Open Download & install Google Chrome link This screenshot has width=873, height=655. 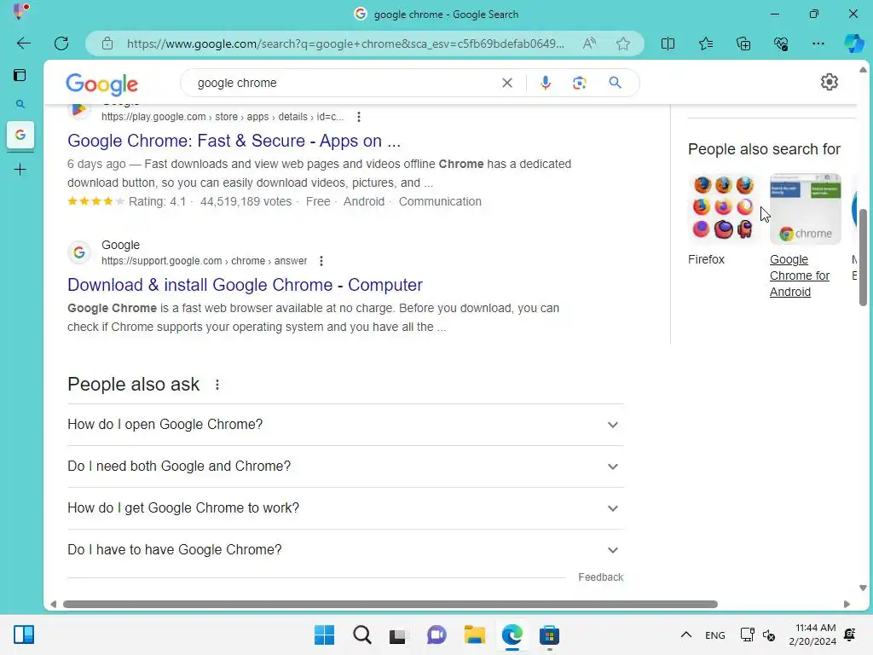pos(245,285)
